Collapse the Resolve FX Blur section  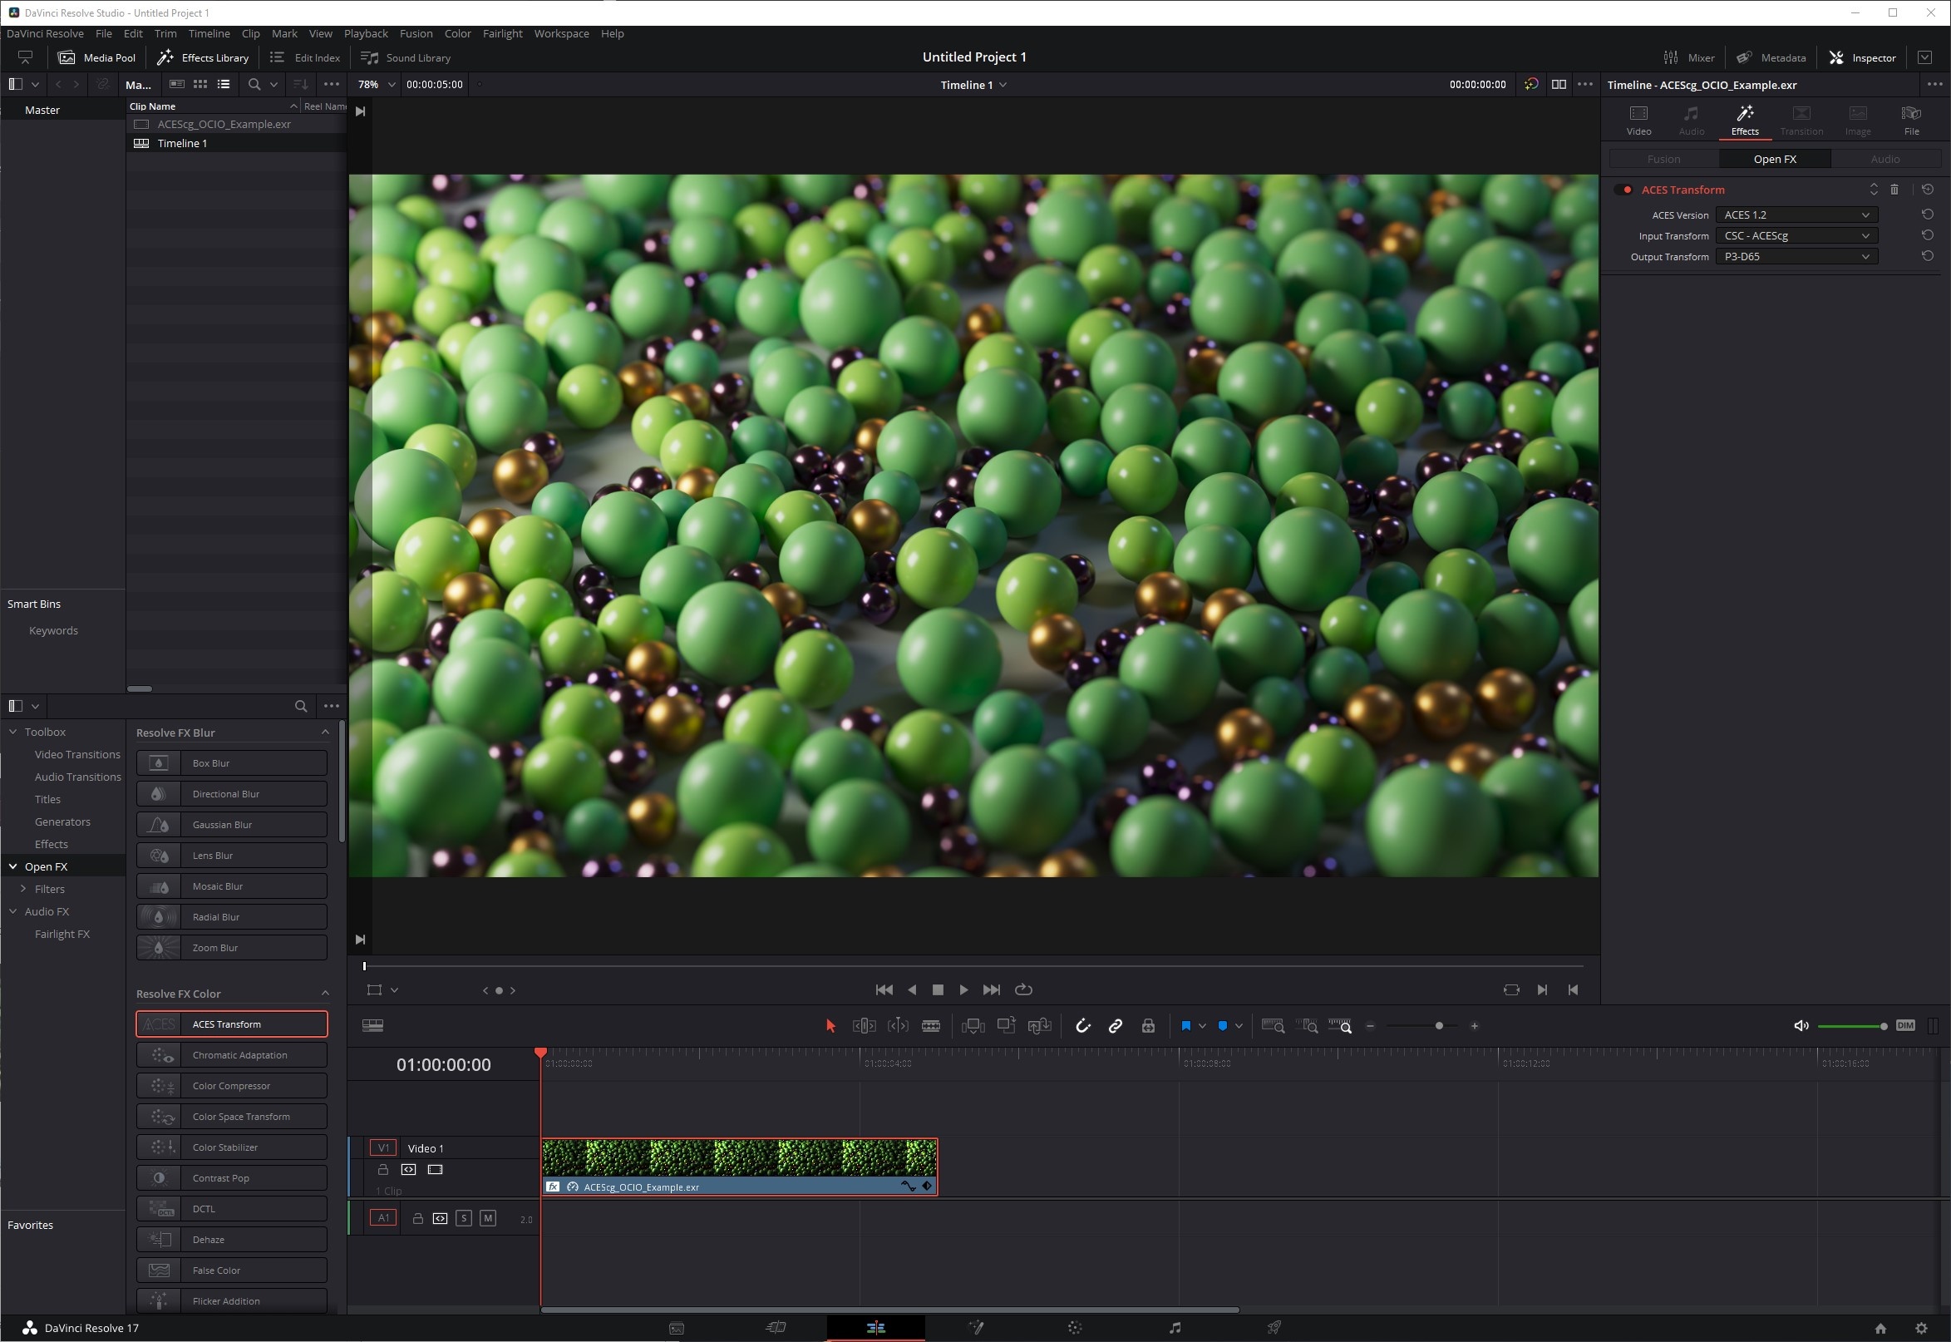point(325,733)
